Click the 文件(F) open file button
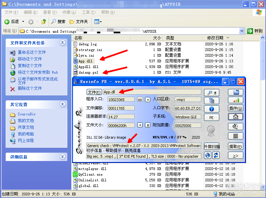 click(x=94, y=92)
